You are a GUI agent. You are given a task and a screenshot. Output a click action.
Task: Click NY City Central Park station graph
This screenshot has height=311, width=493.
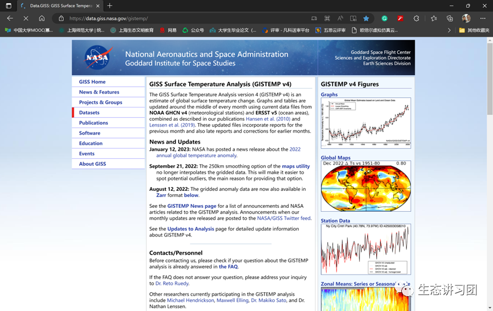click(x=366, y=249)
